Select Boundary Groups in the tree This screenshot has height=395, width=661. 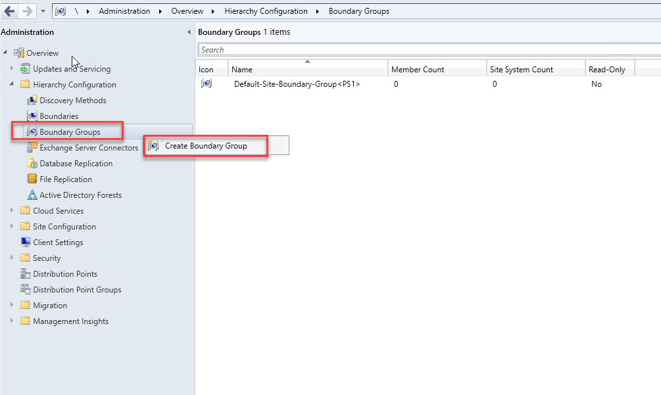[x=70, y=132]
